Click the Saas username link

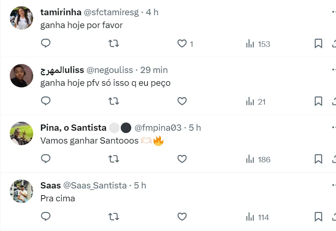50,185
